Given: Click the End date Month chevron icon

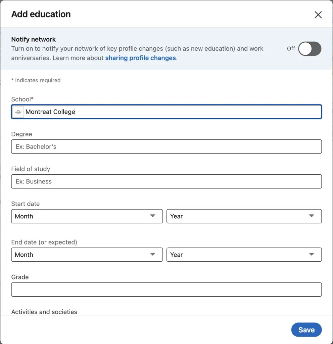Looking at the screenshot, I should pyautogui.click(x=153, y=255).
